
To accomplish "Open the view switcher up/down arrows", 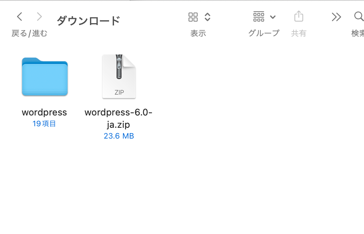I will pos(208,17).
